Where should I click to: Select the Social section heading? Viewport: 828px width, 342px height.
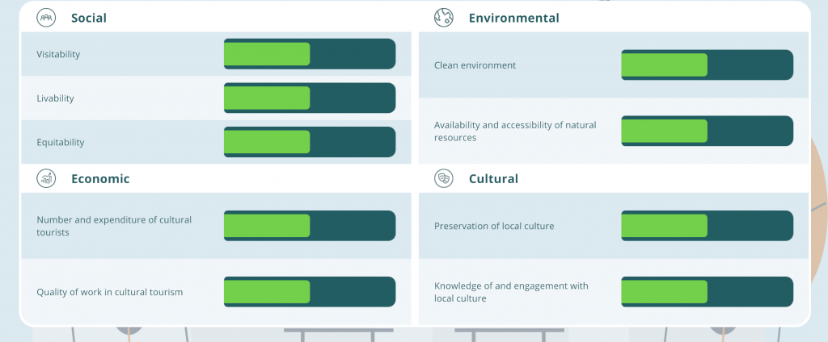click(89, 18)
